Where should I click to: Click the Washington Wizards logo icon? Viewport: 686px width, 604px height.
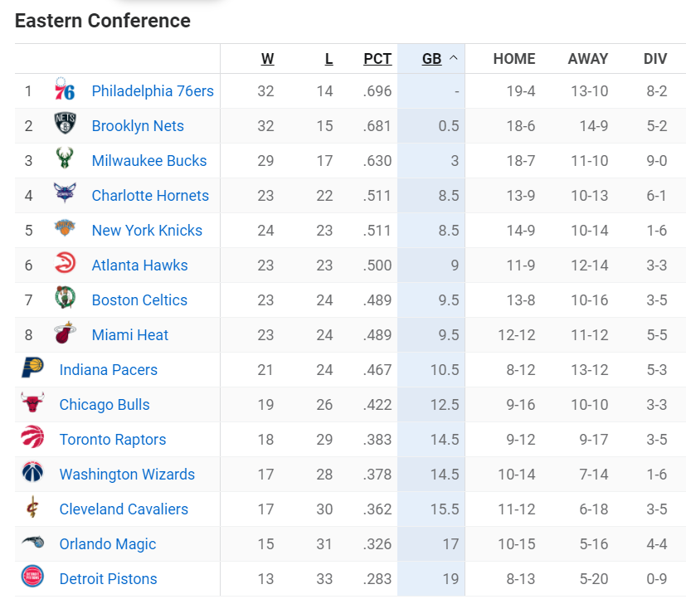pos(33,472)
